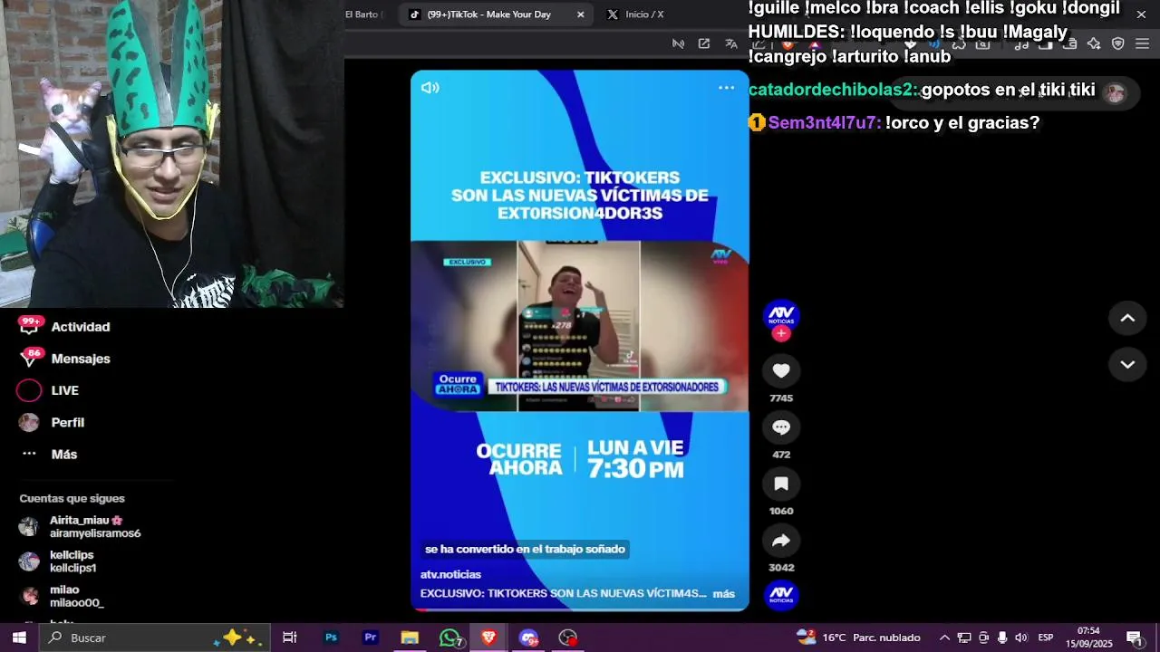The width and height of the screenshot is (1160, 652).
Task: Open the clock showing 07:54
Action: pos(1088,638)
